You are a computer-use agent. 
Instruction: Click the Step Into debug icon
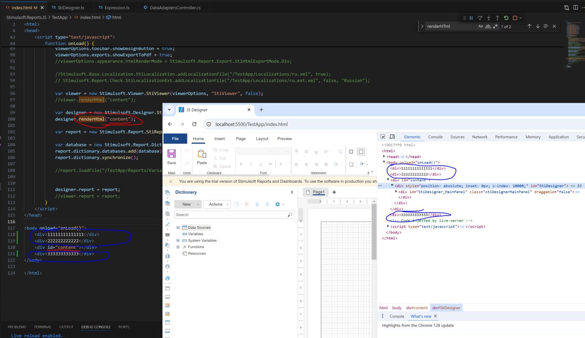pyautogui.click(x=489, y=18)
